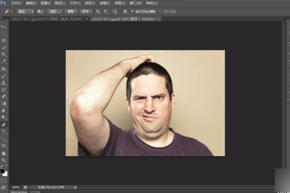Viewport: 290px width, 193px height.
Task: Select the Type tool
Action: [3, 132]
